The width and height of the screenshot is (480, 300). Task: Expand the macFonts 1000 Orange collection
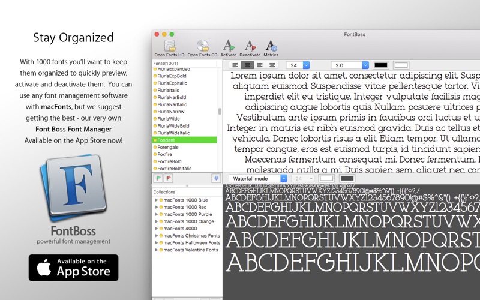pyautogui.click(x=157, y=221)
